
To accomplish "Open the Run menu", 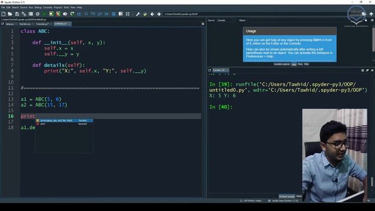I will click(x=31, y=8).
